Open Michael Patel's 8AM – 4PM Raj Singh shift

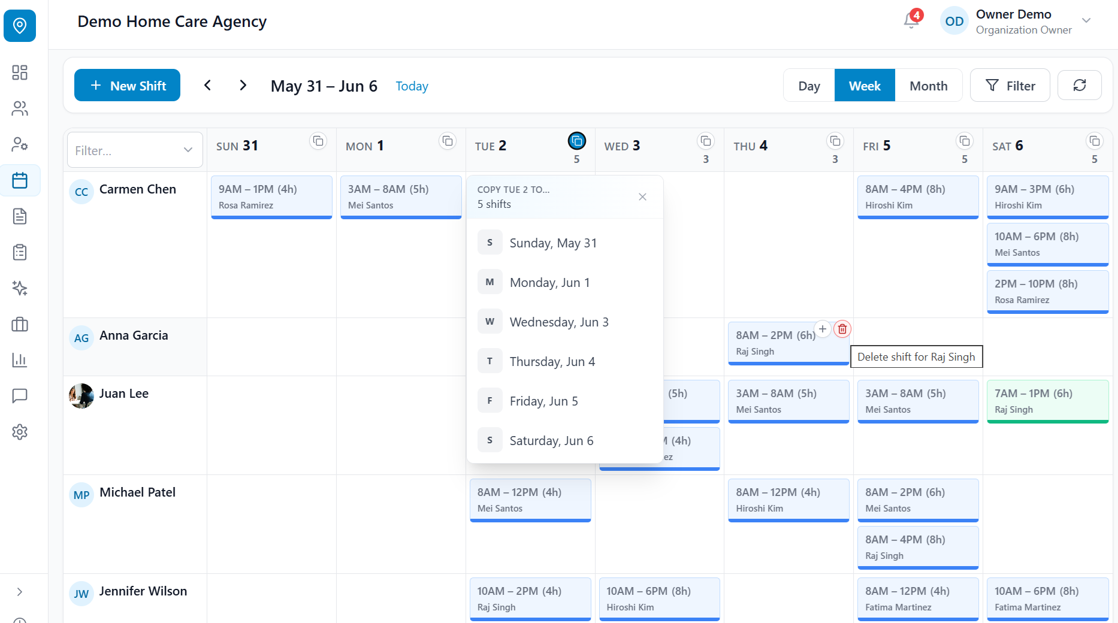(x=918, y=548)
